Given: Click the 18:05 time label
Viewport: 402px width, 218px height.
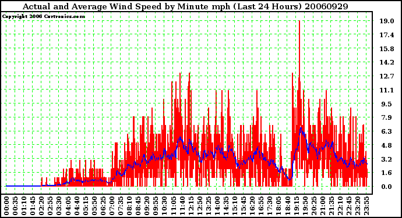Looking at the screenshot, I should 278,206.
